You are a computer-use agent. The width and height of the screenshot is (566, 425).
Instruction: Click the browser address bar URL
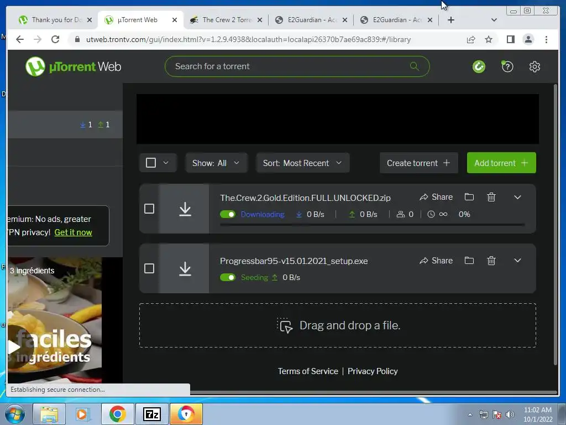pos(248,39)
